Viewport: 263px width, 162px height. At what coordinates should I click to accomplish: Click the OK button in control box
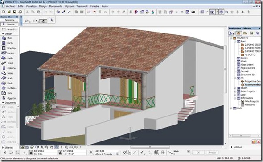point(198,153)
